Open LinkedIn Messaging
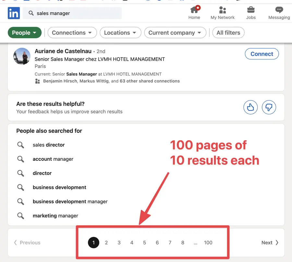The height and width of the screenshot is (262, 292). tap(278, 12)
